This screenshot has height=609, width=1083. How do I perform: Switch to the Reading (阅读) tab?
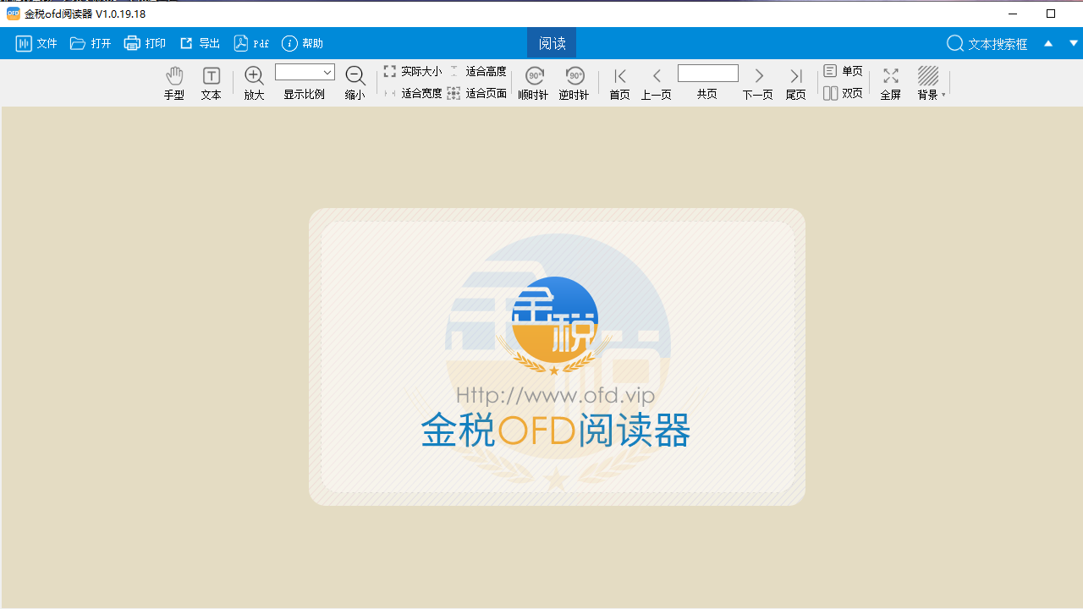coord(552,43)
